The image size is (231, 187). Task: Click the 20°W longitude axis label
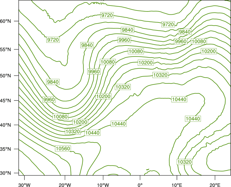pos(65,185)
